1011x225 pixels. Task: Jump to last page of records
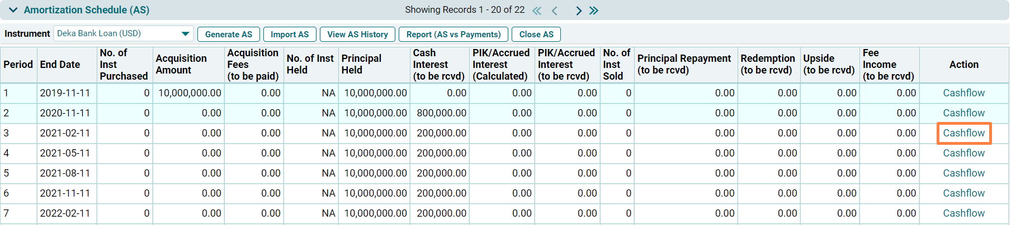coord(594,11)
